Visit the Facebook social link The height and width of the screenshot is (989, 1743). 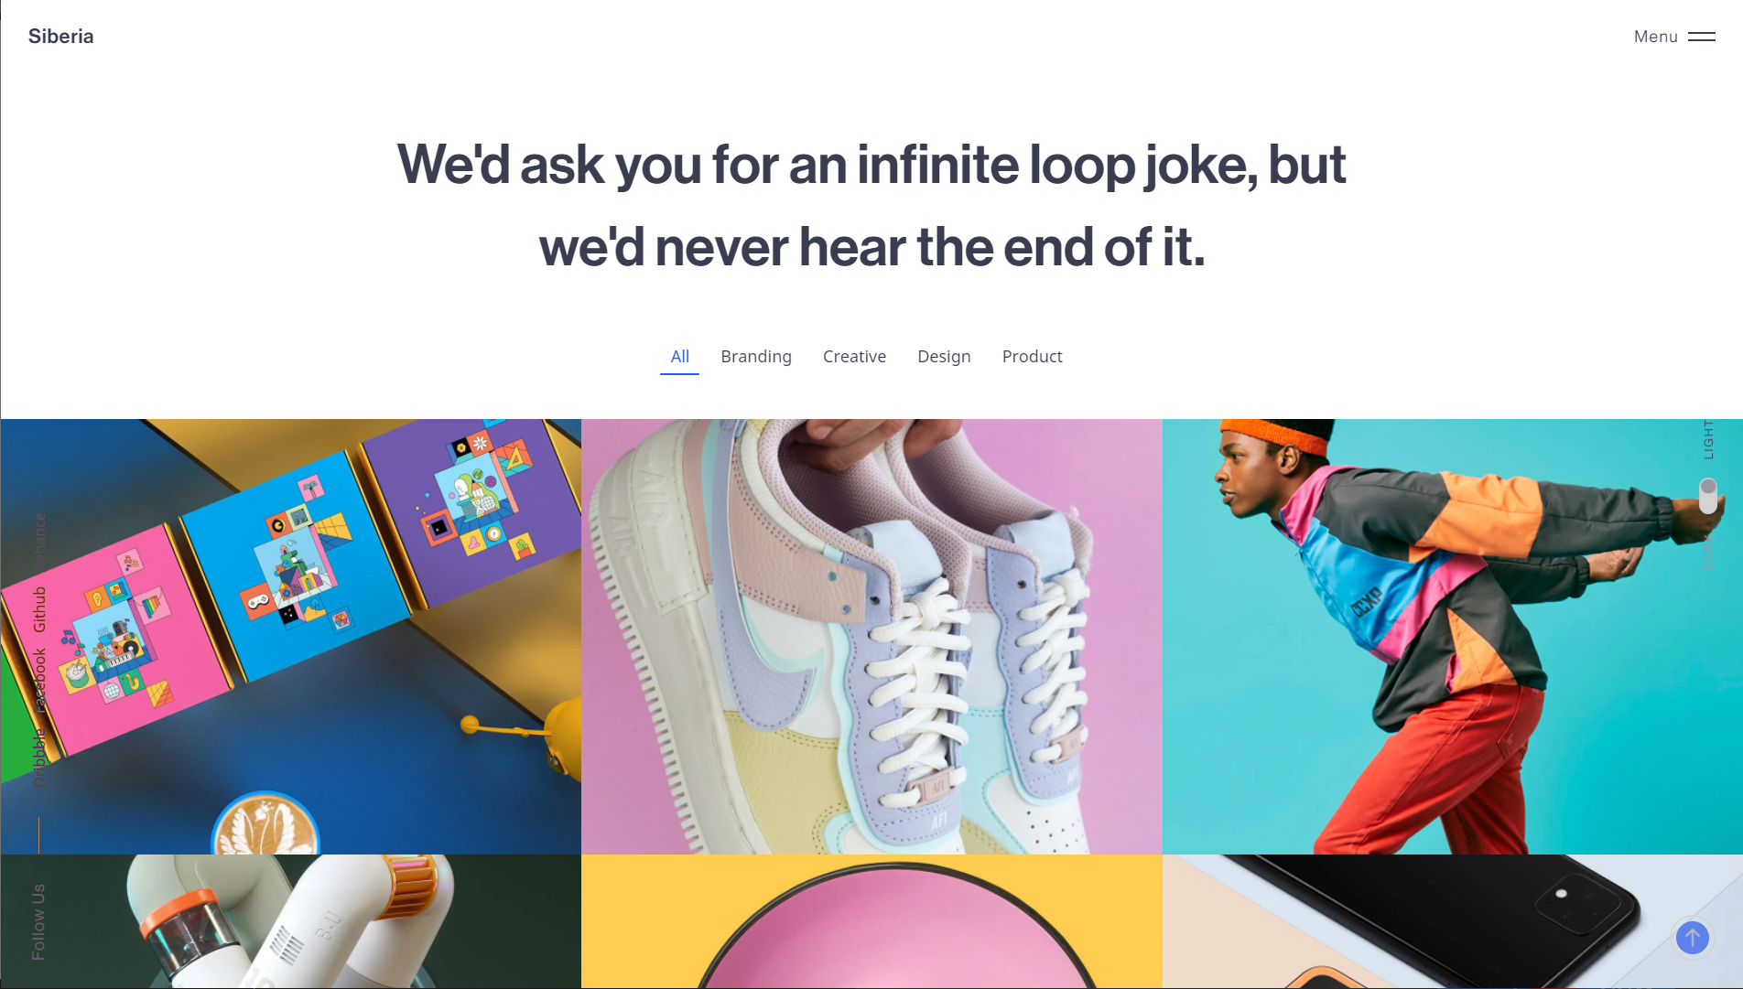coord(39,679)
